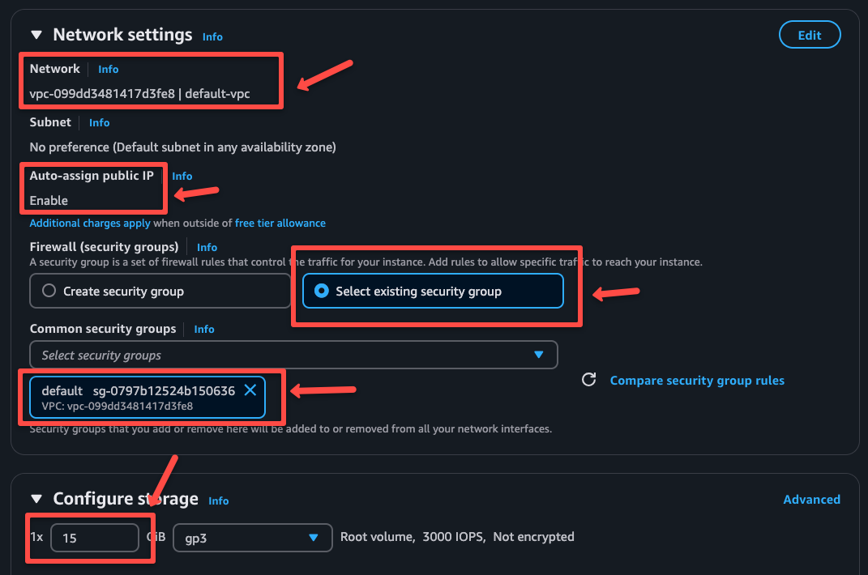
Task: Click the storage size GiB field
Action: (x=95, y=538)
